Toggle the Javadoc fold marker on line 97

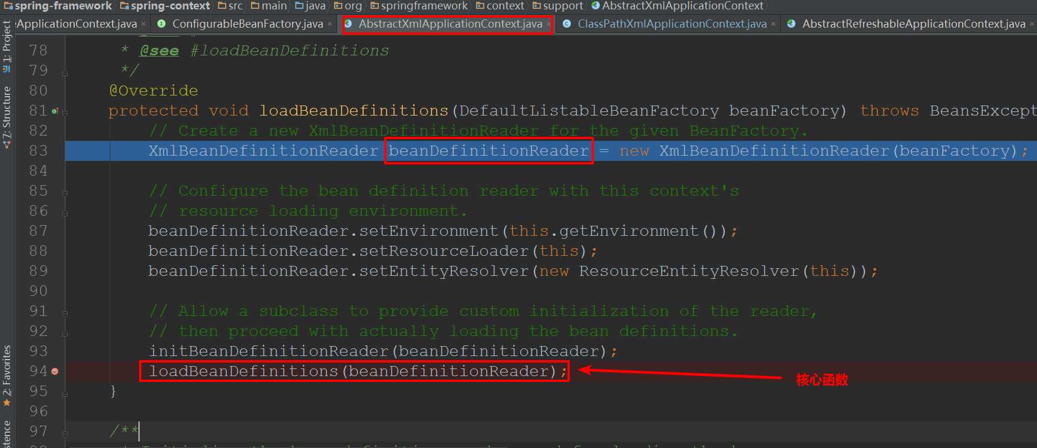(65, 433)
